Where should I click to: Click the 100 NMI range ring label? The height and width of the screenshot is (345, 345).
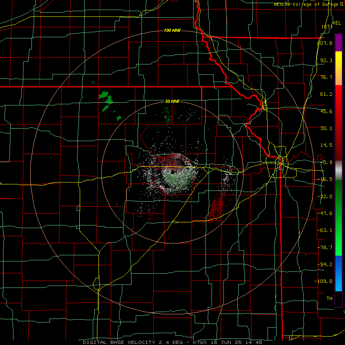(172, 30)
